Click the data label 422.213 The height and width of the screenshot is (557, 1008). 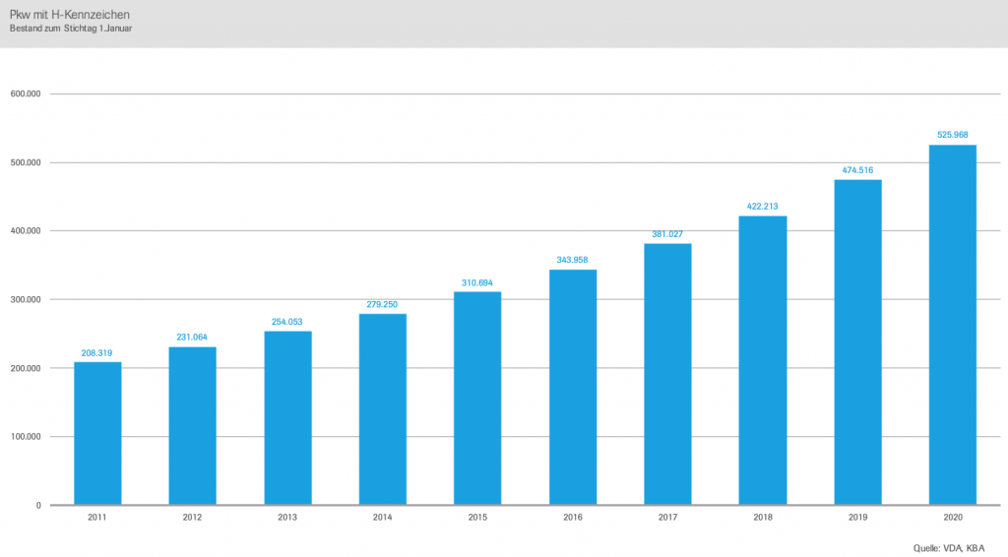[763, 207]
